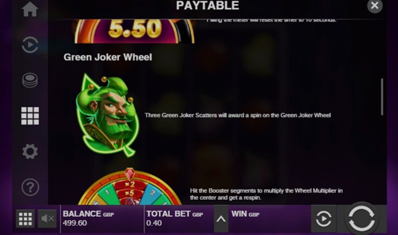Open the coin stack bet settings
Image resolution: width=398 pixels, height=235 pixels.
[30, 80]
